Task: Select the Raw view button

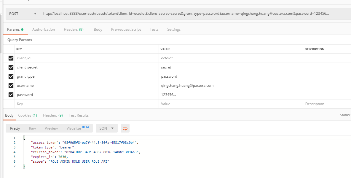Action: click(32, 128)
